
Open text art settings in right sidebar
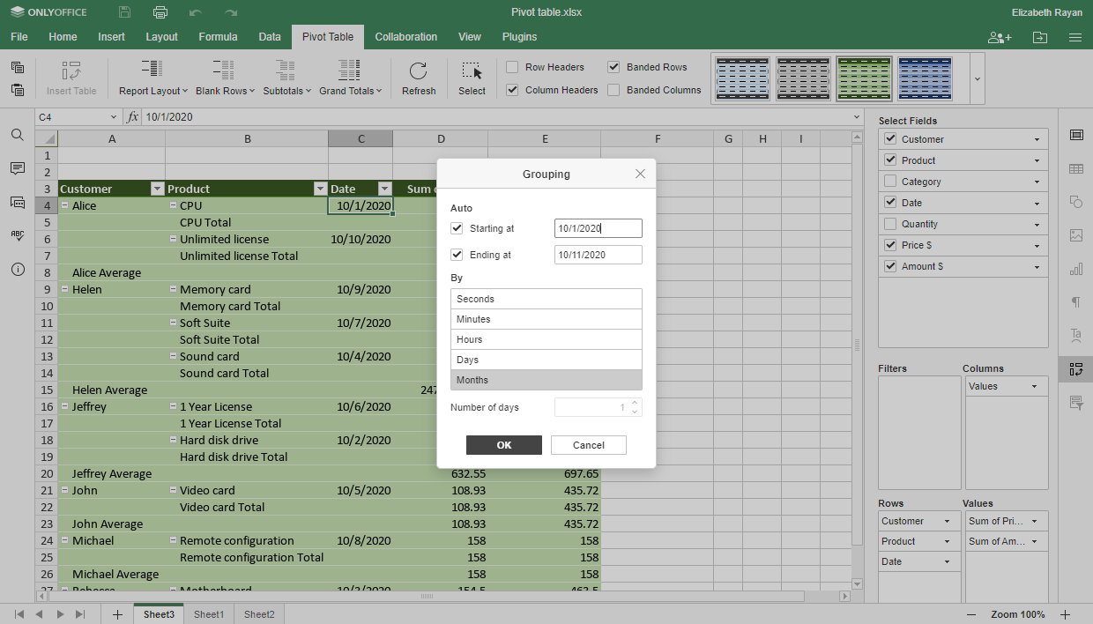pyautogui.click(x=1076, y=336)
